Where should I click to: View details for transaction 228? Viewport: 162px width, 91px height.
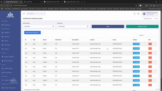click(x=136, y=44)
